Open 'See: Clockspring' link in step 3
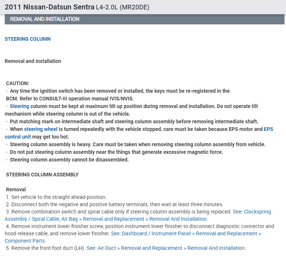Screen dimensions: 286x264 coord(252,212)
